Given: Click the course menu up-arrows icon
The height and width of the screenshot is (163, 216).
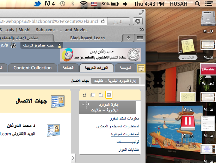Looking at the screenshot, I should tap(88, 104).
